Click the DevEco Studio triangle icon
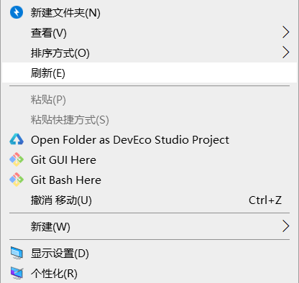Image resolution: width=299 pixels, height=283 pixels. coord(17,139)
